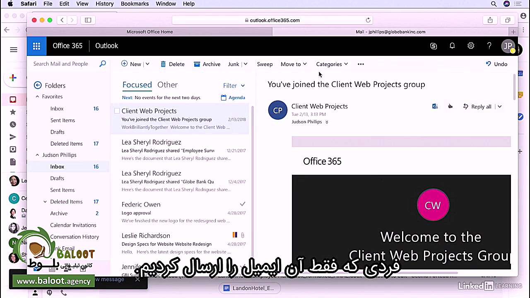Collapse the Judson Phillips mailbox
This screenshot has width=530, height=298.
[37, 155]
